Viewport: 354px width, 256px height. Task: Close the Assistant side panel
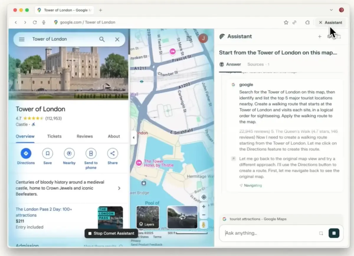[x=330, y=22]
